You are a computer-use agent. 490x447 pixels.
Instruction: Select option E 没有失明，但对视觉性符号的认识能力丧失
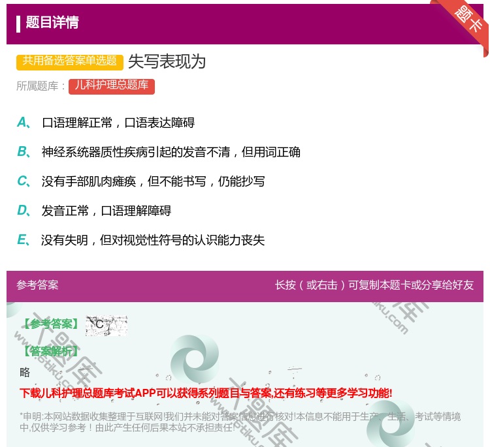(140, 240)
